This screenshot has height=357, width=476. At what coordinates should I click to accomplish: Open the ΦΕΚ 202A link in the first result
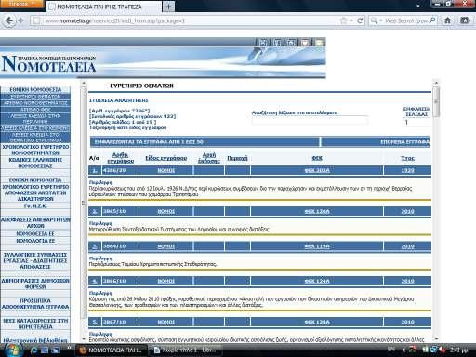point(317,170)
